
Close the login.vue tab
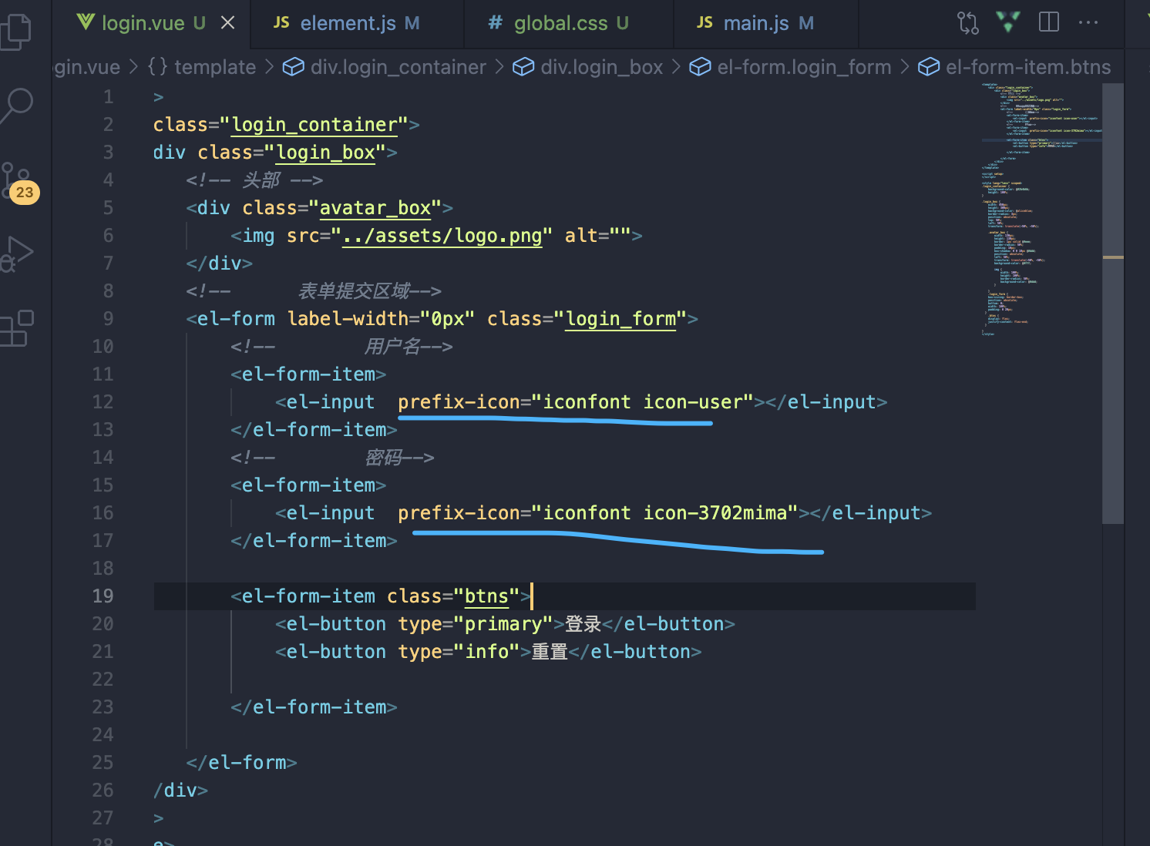[x=228, y=23]
